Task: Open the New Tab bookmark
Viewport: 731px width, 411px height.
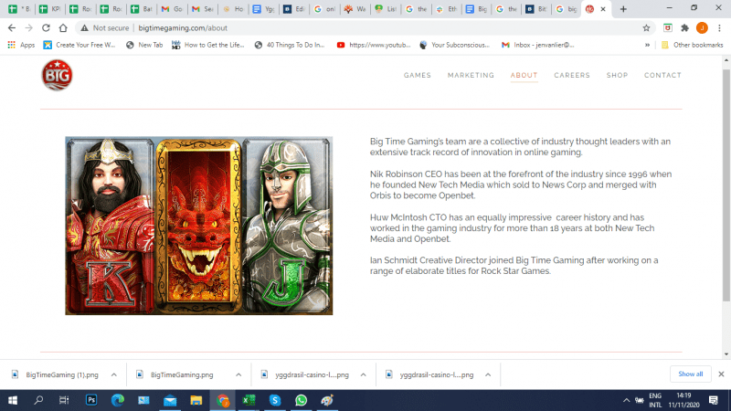Action: pos(144,45)
